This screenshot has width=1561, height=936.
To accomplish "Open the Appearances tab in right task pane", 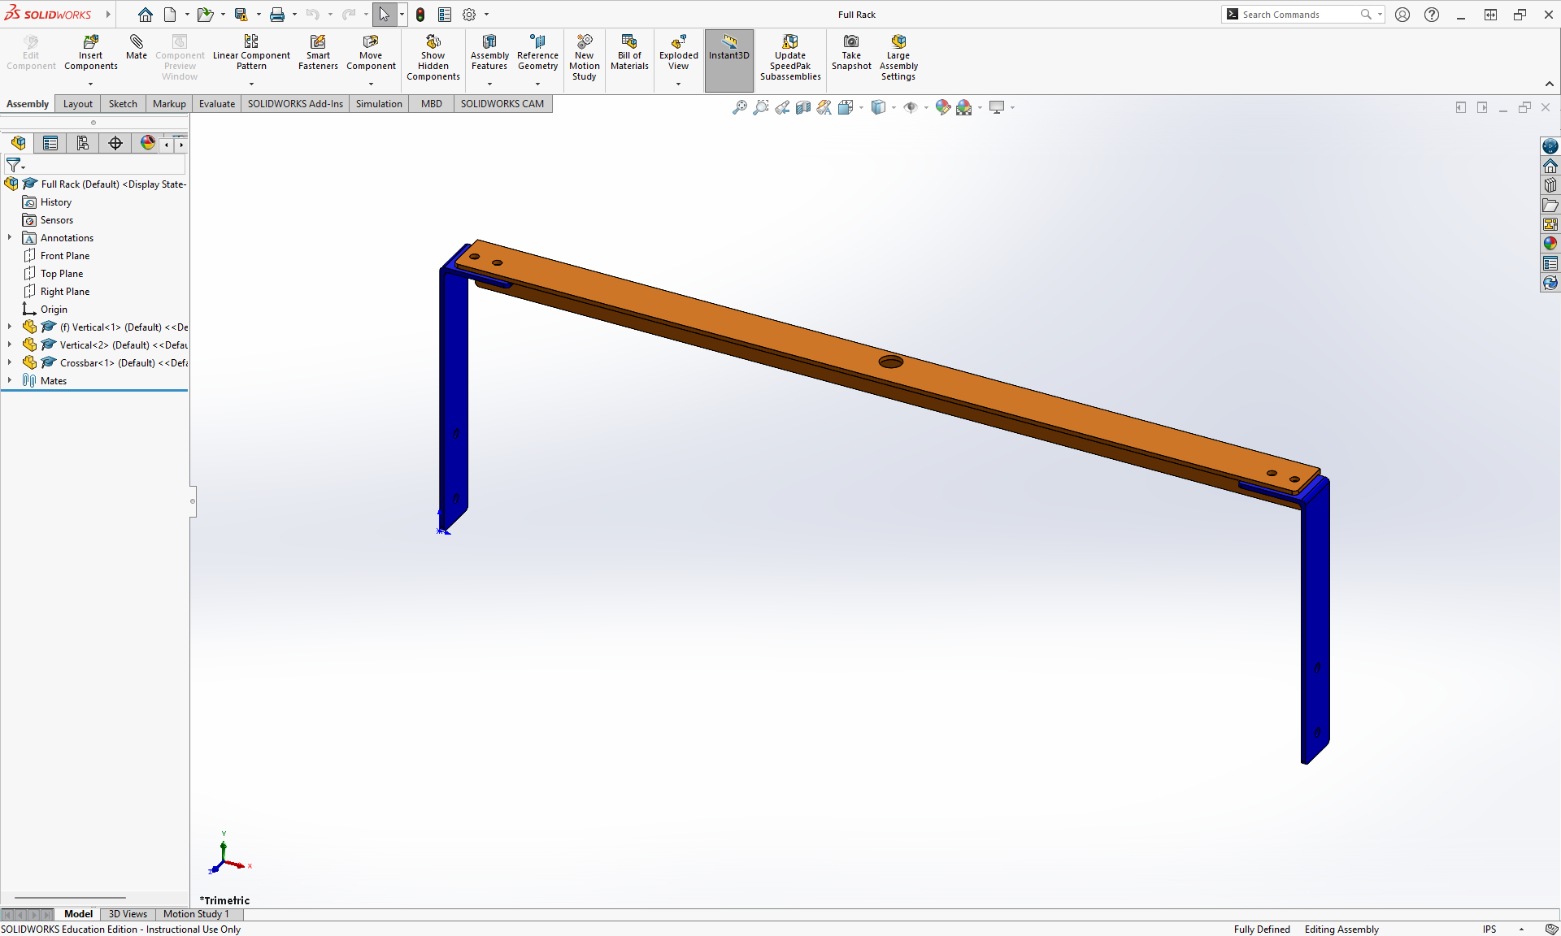I will (1550, 244).
